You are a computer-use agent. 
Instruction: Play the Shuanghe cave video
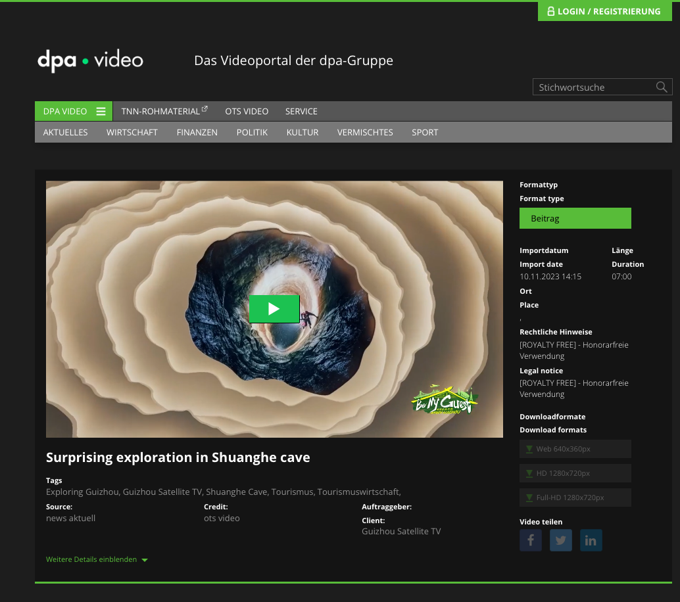(x=274, y=309)
